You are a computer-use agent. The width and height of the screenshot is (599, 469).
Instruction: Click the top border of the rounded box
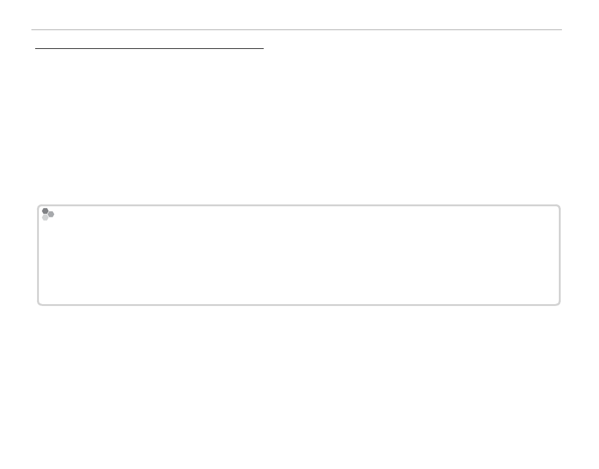tap(299, 205)
